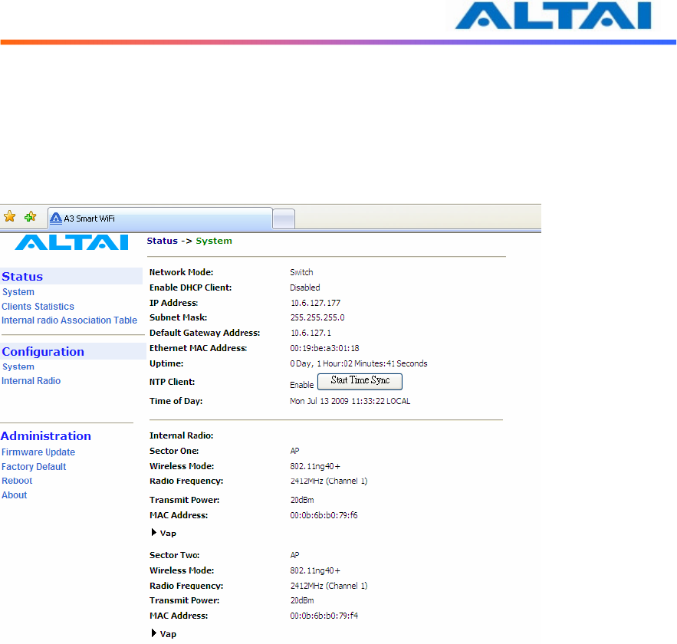Click the Start Time Sync button
Viewport: 677px width, 644px height.
pos(360,382)
